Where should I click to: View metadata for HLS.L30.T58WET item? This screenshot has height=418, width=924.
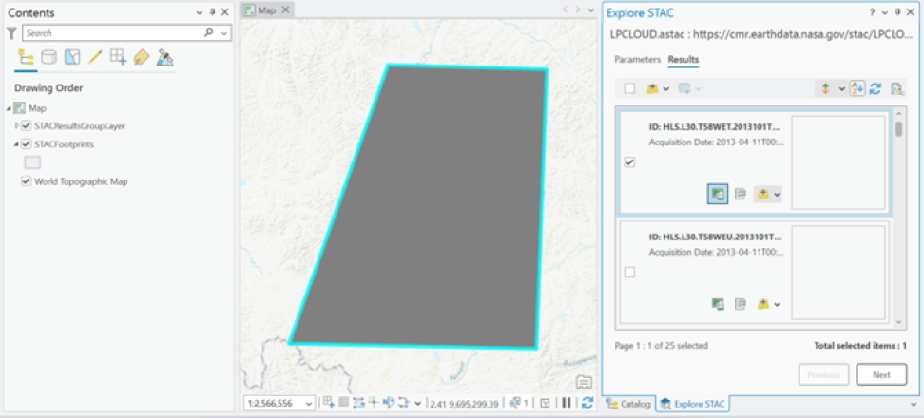741,194
